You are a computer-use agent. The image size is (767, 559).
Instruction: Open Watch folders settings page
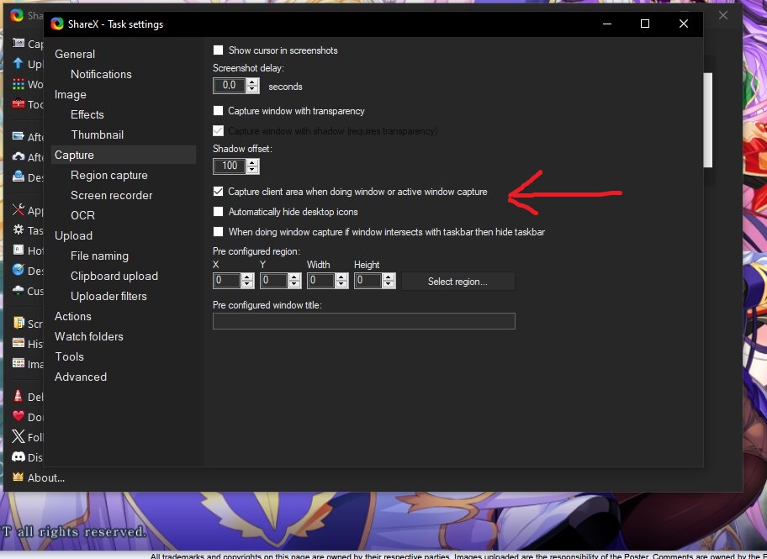pos(89,336)
